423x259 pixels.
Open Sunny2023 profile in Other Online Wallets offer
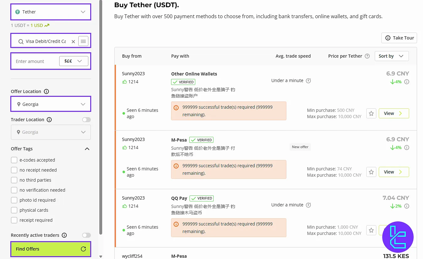pos(133,74)
